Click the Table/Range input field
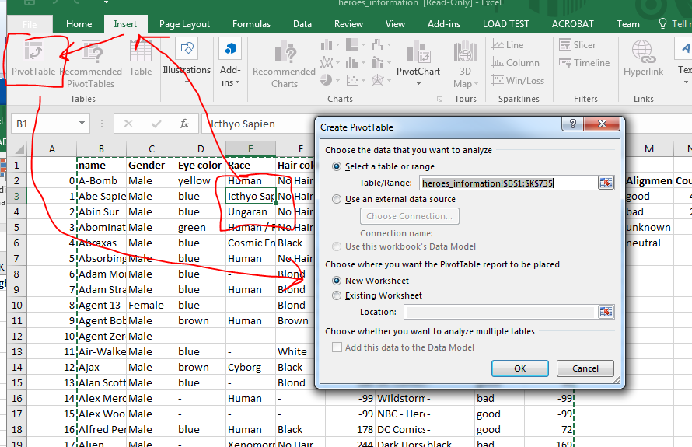 [506, 183]
